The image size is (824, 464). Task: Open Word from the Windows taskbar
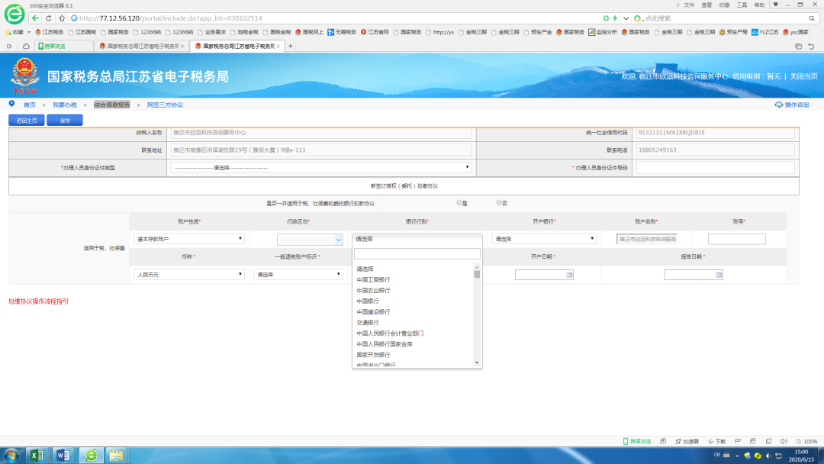click(63, 455)
